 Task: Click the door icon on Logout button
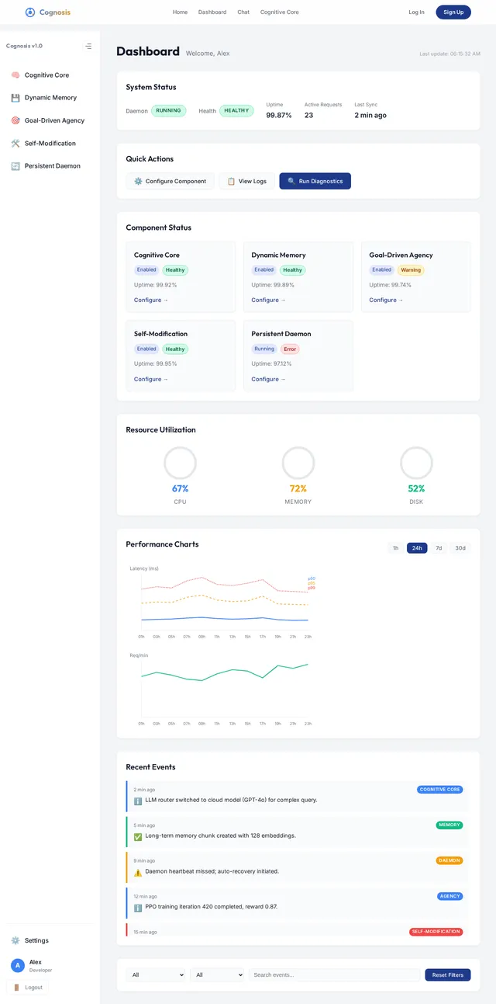[x=16, y=988]
